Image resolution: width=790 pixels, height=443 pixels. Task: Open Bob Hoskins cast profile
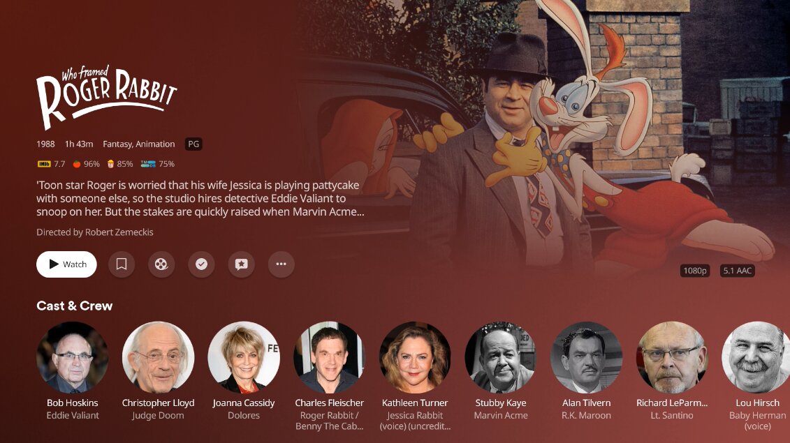[x=73, y=357]
